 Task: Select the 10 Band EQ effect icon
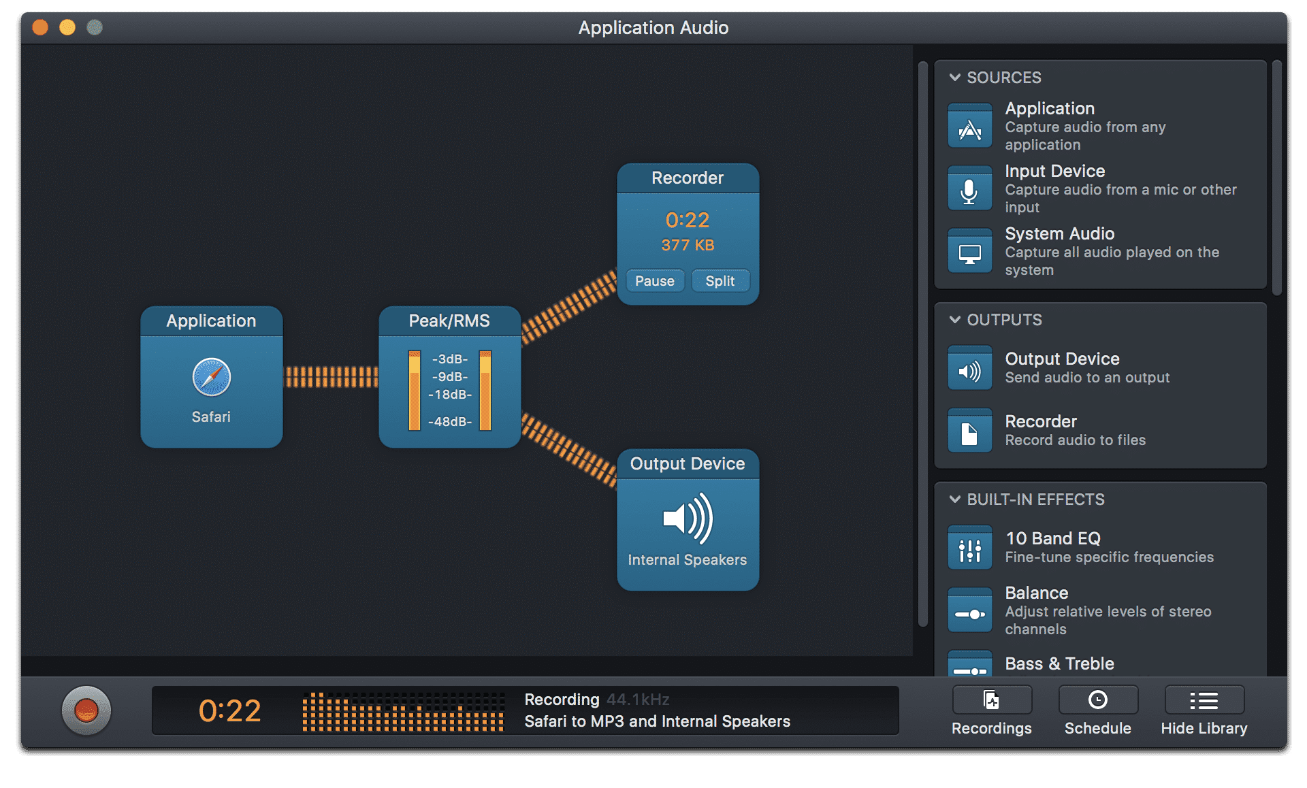(x=969, y=548)
